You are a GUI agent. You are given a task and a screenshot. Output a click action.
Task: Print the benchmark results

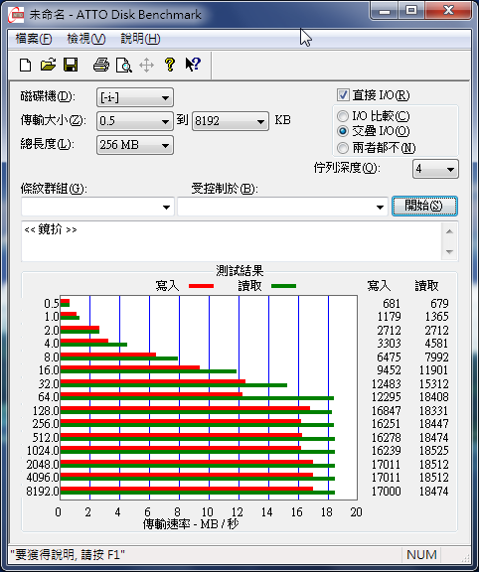click(x=100, y=65)
